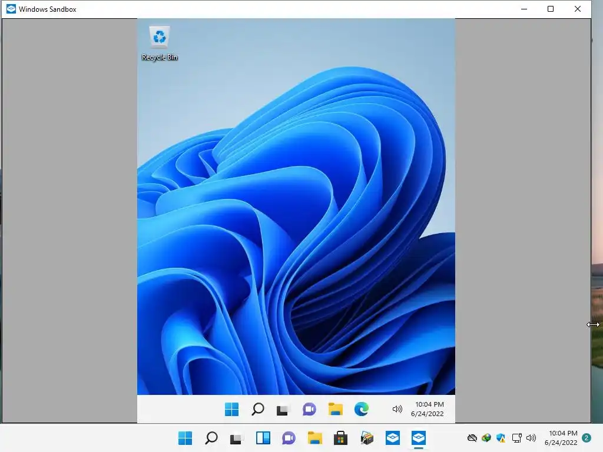Click the network tray icon on the host
603x452 pixels.
[516, 438]
